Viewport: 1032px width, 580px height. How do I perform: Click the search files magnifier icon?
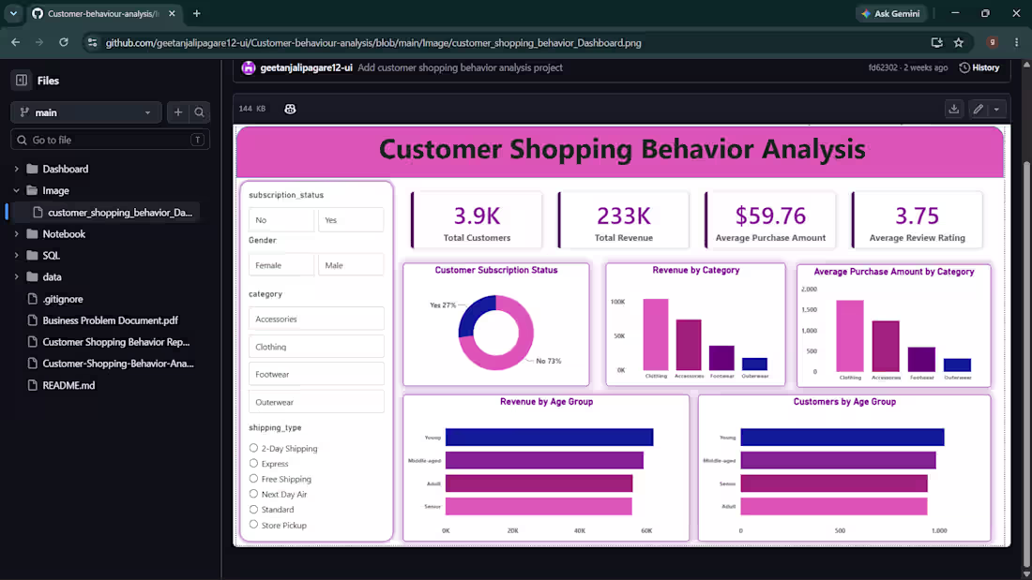200,112
